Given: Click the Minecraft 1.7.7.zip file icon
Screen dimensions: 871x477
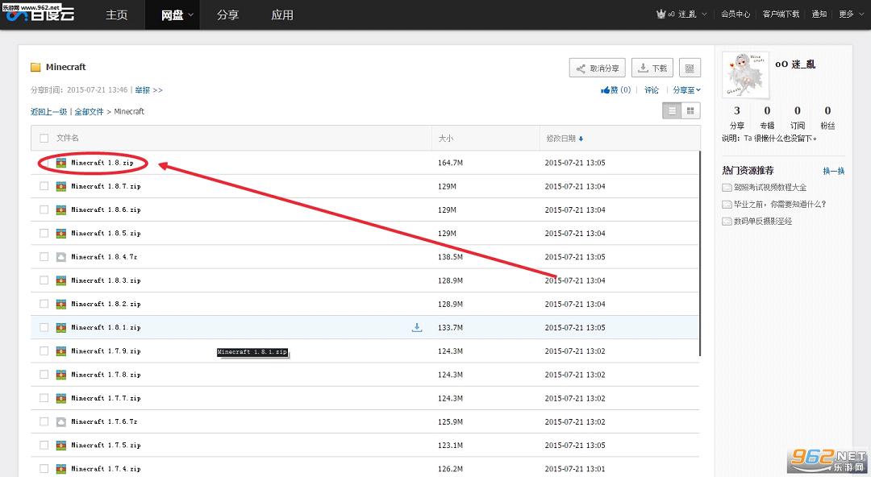Looking at the screenshot, I should 61,398.
